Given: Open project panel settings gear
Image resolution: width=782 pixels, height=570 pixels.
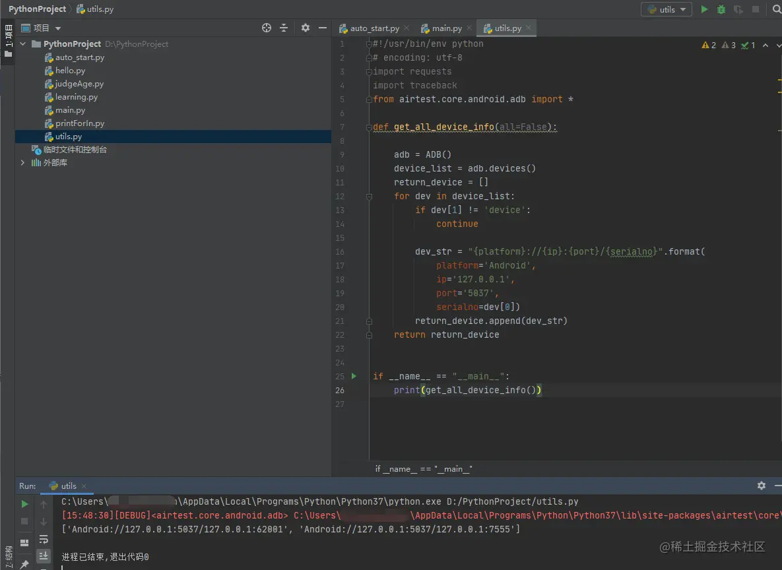Looking at the screenshot, I should coord(306,28).
